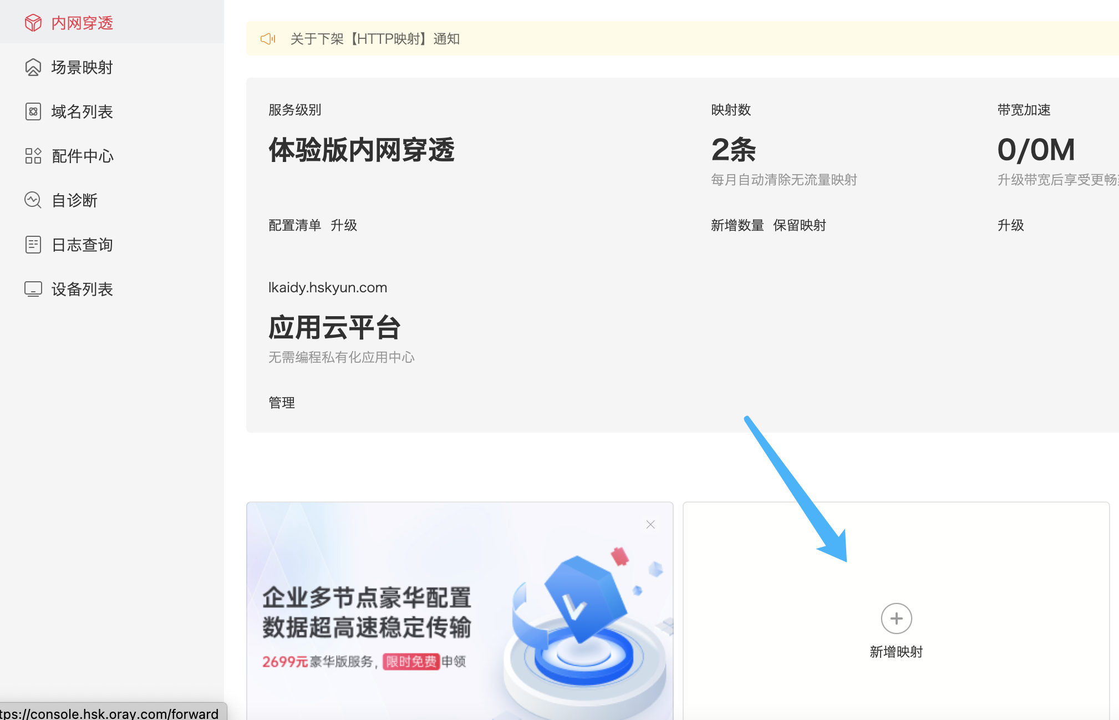Select 配件中心 from the sidebar
1119x720 pixels.
[x=111, y=156]
